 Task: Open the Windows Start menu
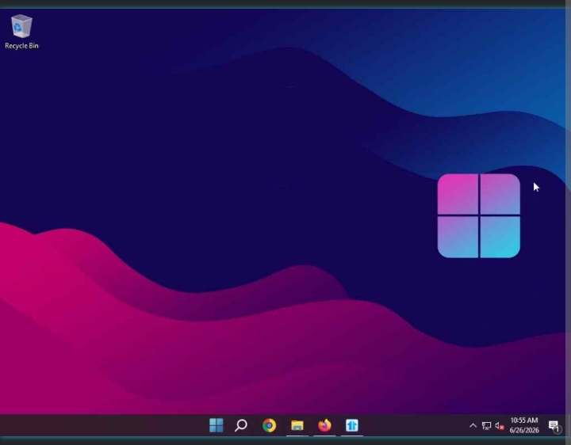pos(217,425)
